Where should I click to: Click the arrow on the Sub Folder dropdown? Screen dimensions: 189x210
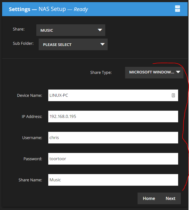tap(102, 44)
